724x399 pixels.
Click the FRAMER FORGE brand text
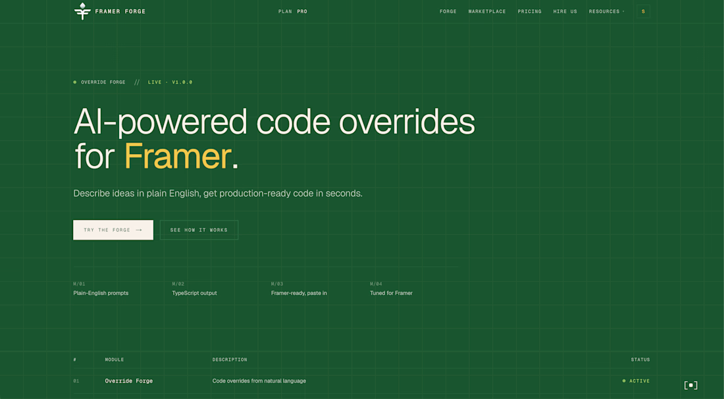120,12
